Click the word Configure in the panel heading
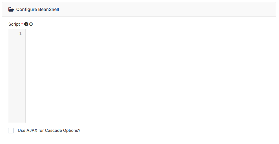 (27, 9)
